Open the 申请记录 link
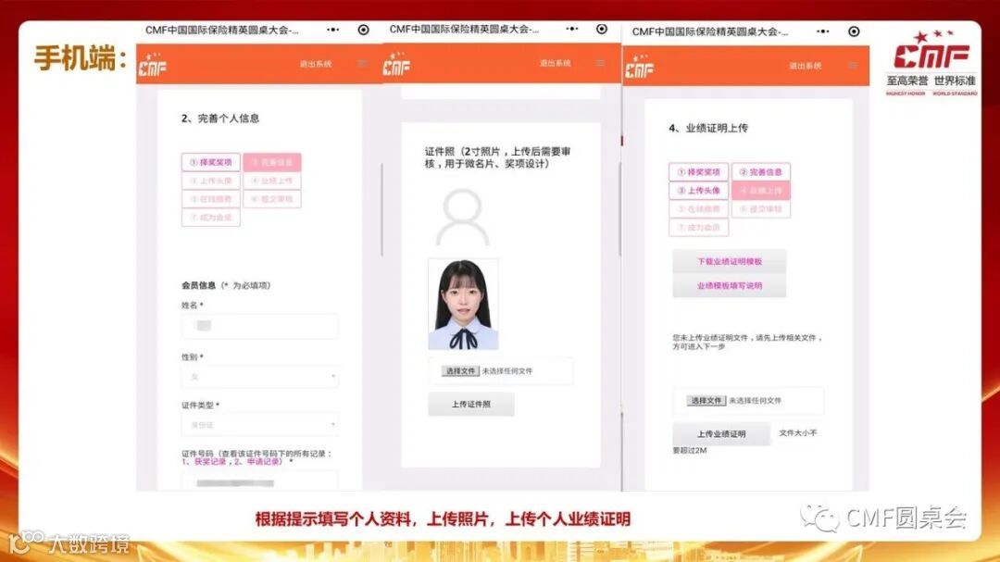 [x=263, y=461]
